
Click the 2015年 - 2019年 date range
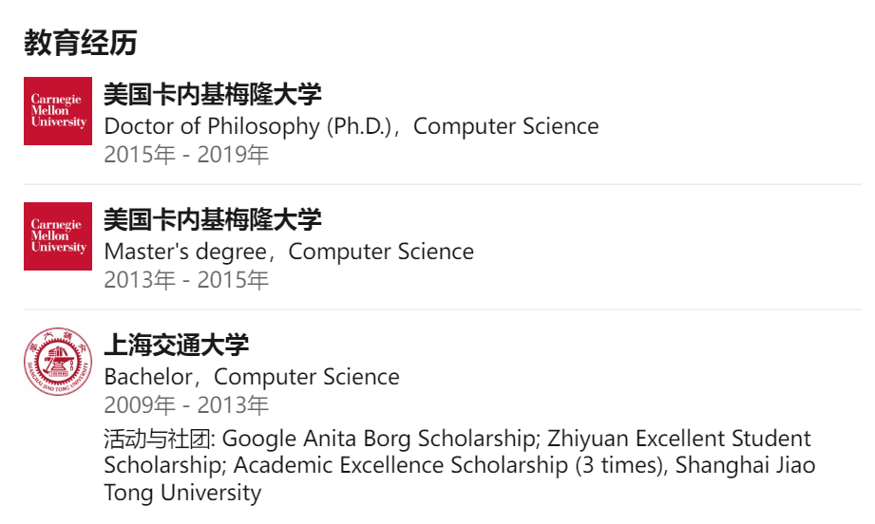tap(186, 155)
